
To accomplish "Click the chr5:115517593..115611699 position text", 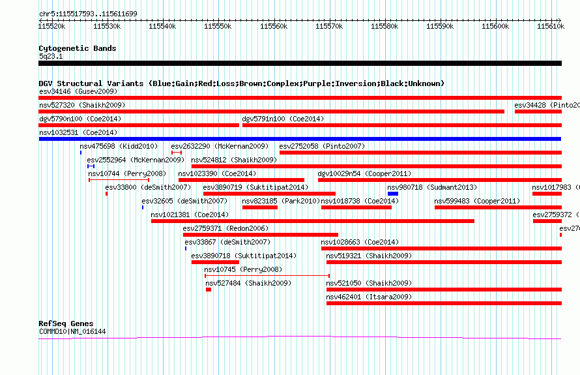I will click(88, 14).
